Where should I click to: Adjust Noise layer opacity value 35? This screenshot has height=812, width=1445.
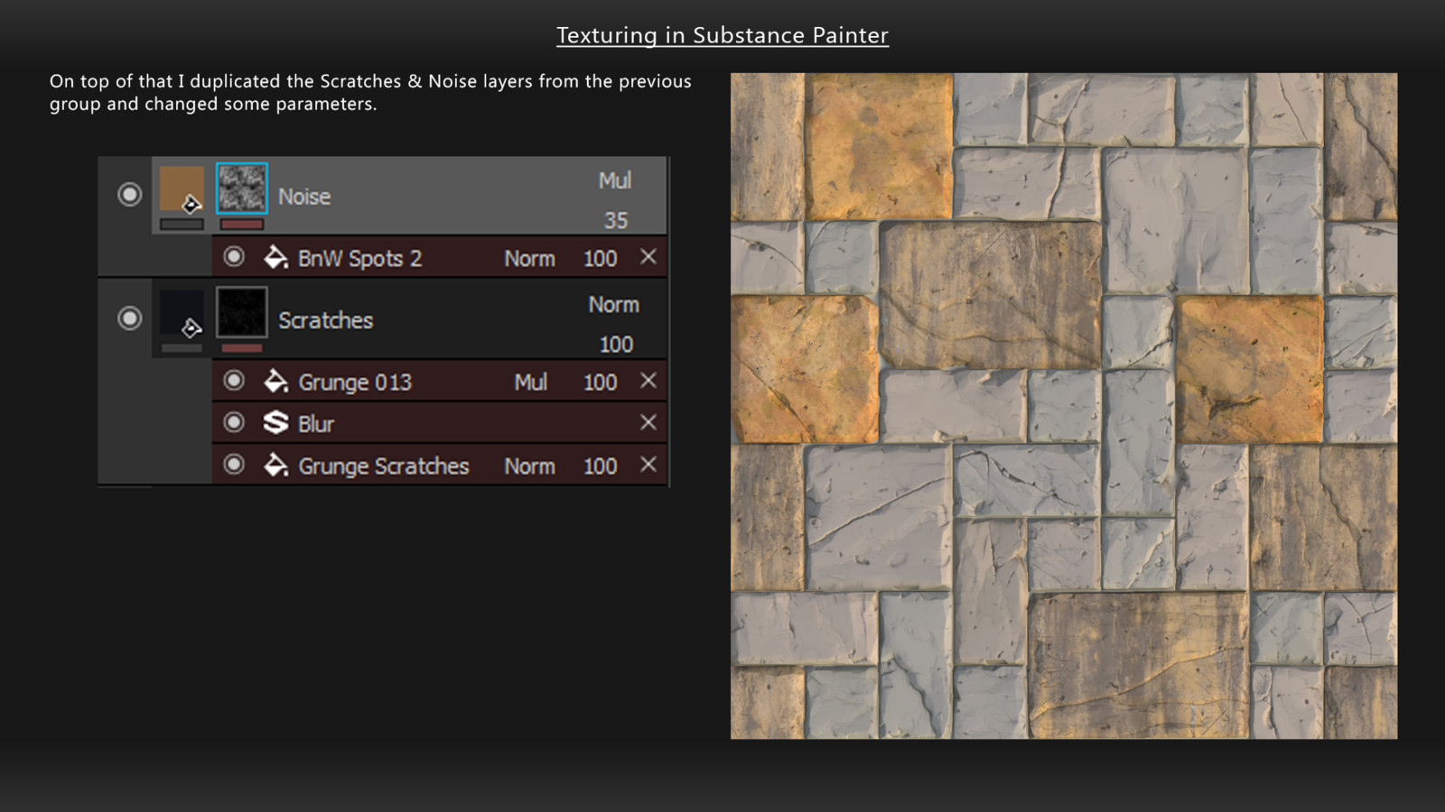(616, 220)
